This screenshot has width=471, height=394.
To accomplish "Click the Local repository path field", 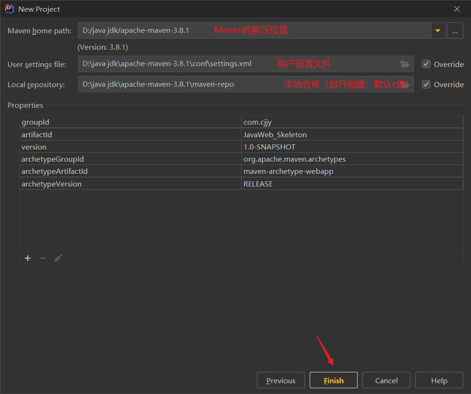I will click(245, 84).
